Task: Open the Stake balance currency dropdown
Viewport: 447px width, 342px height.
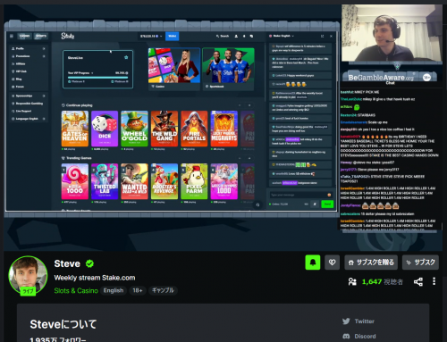Action: pos(151,36)
